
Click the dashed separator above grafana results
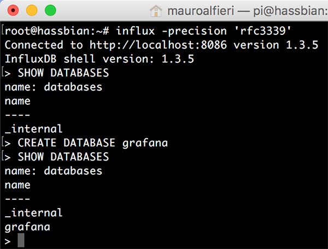(x=17, y=199)
